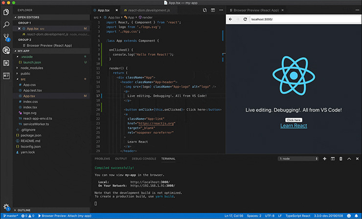
Task: Open the Debug view in activity bar
Action: point(6,50)
